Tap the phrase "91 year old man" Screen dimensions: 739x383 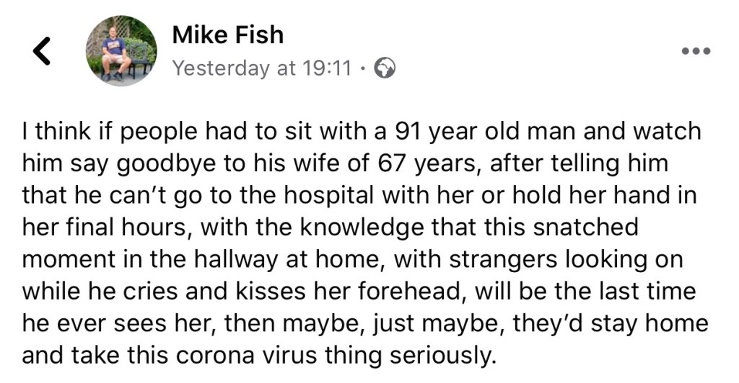483,132
